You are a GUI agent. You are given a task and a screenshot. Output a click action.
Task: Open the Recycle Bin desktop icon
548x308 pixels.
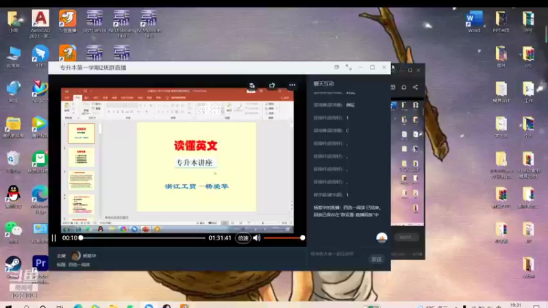pos(13,162)
